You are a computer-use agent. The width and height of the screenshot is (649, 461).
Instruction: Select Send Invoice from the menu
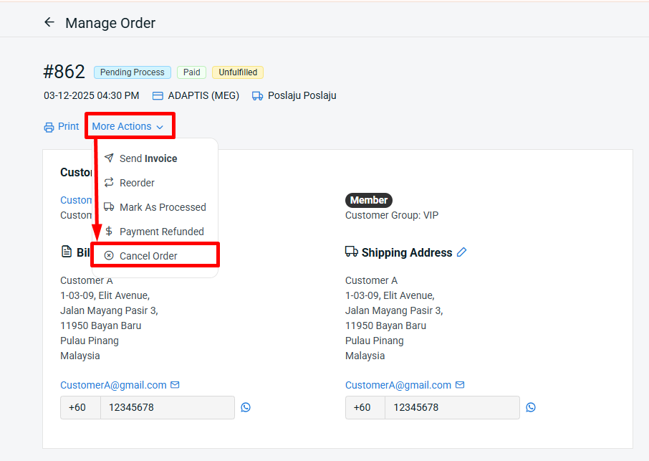coord(148,158)
